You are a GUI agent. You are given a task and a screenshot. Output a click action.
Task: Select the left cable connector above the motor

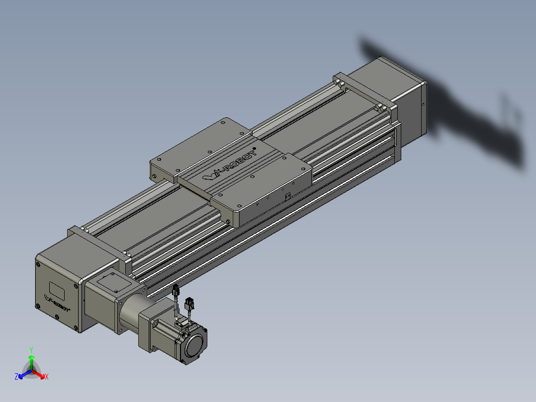[176, 291]
